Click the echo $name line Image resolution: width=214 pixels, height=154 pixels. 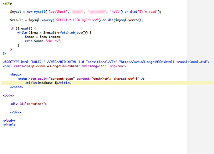(x=43, y=41)
